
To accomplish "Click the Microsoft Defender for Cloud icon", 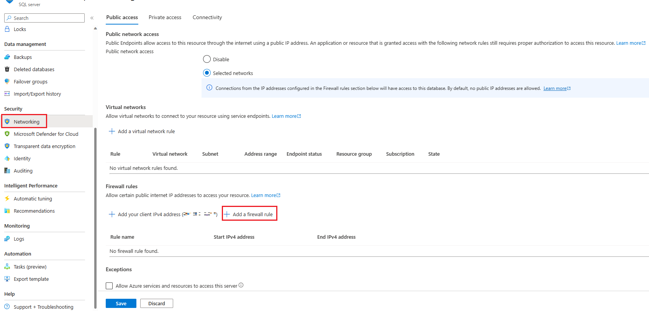I will click(x=7, y=134).
